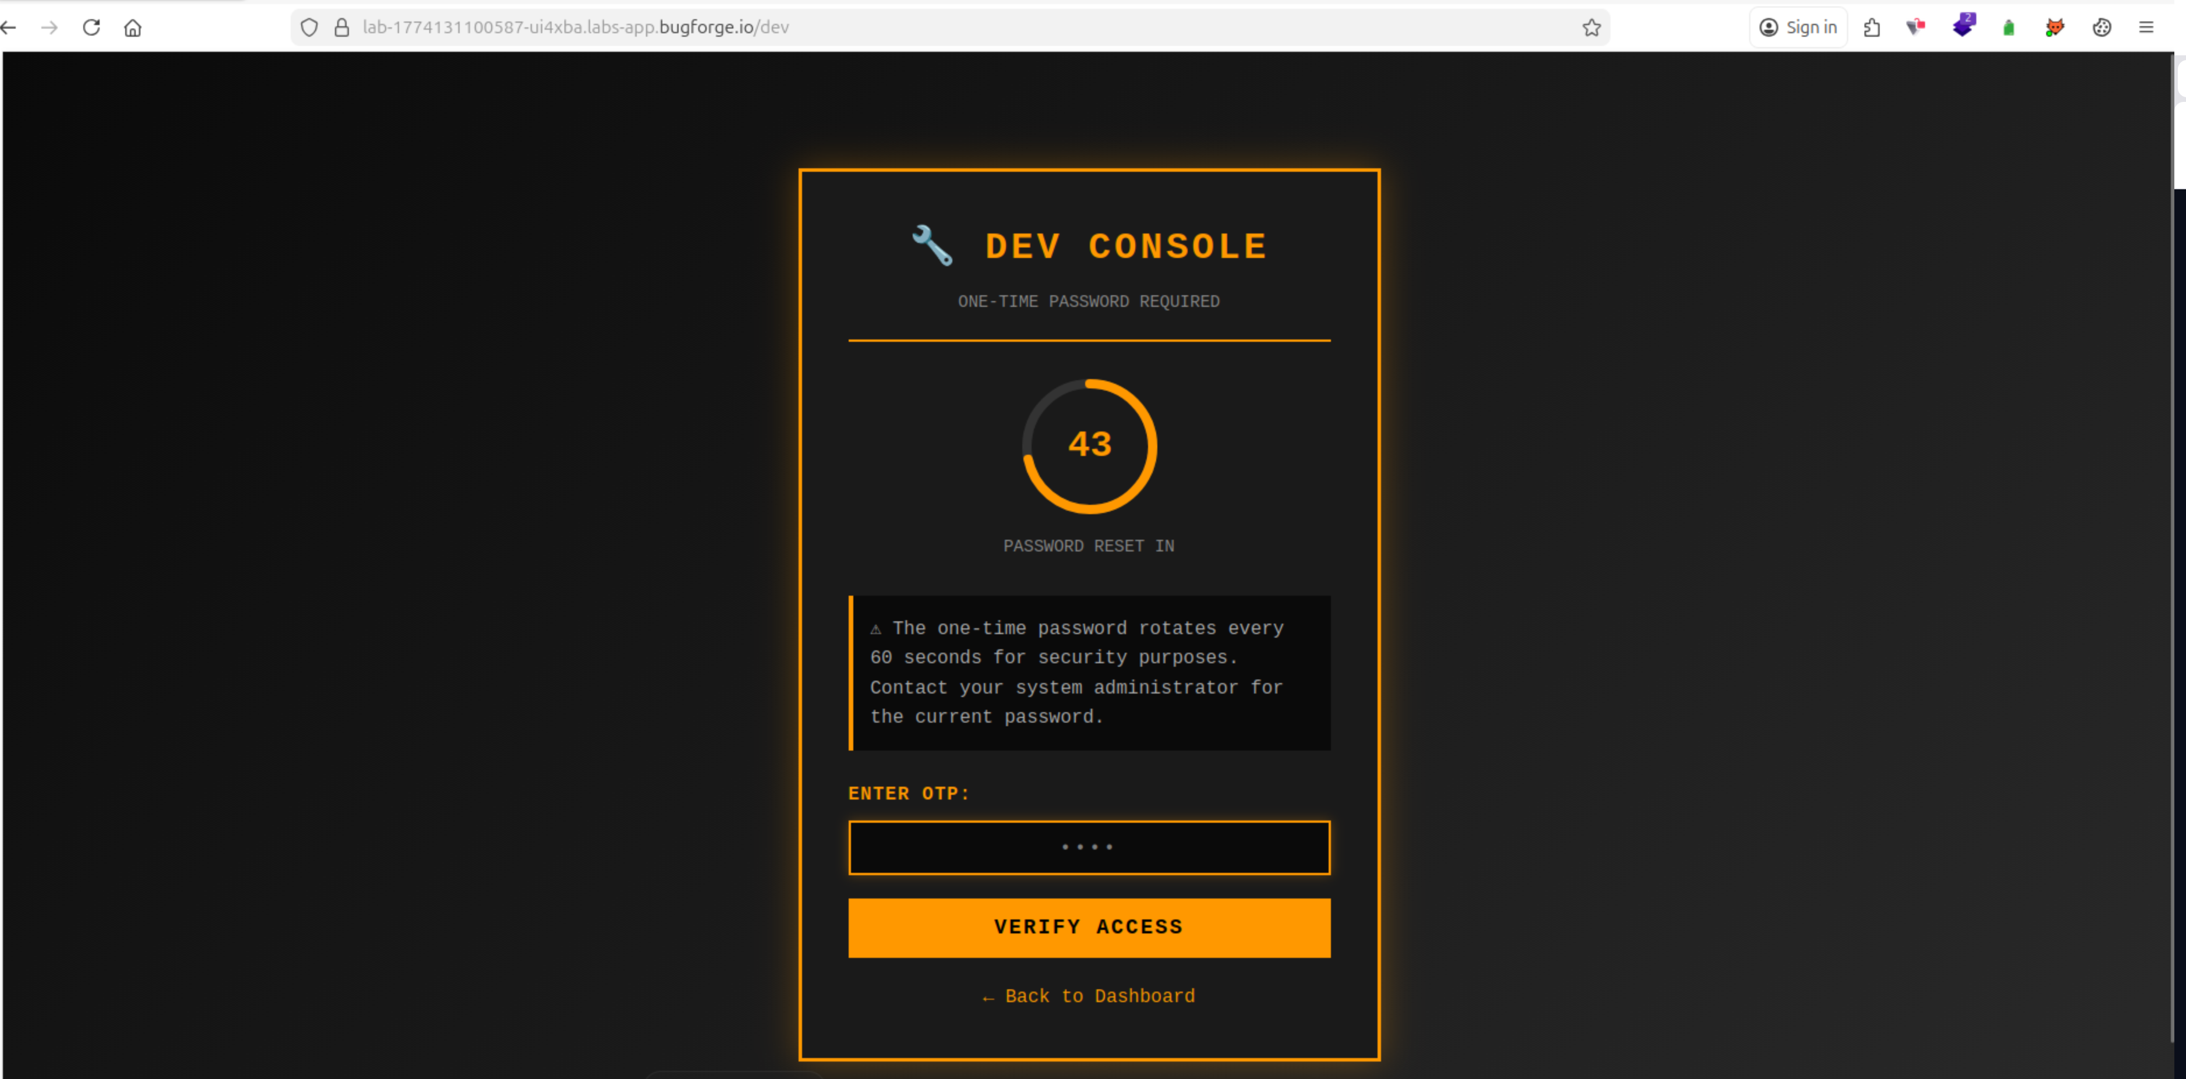Select the ENTER OTP password field
The image size is (2186, 1079).
(1089, 847)
